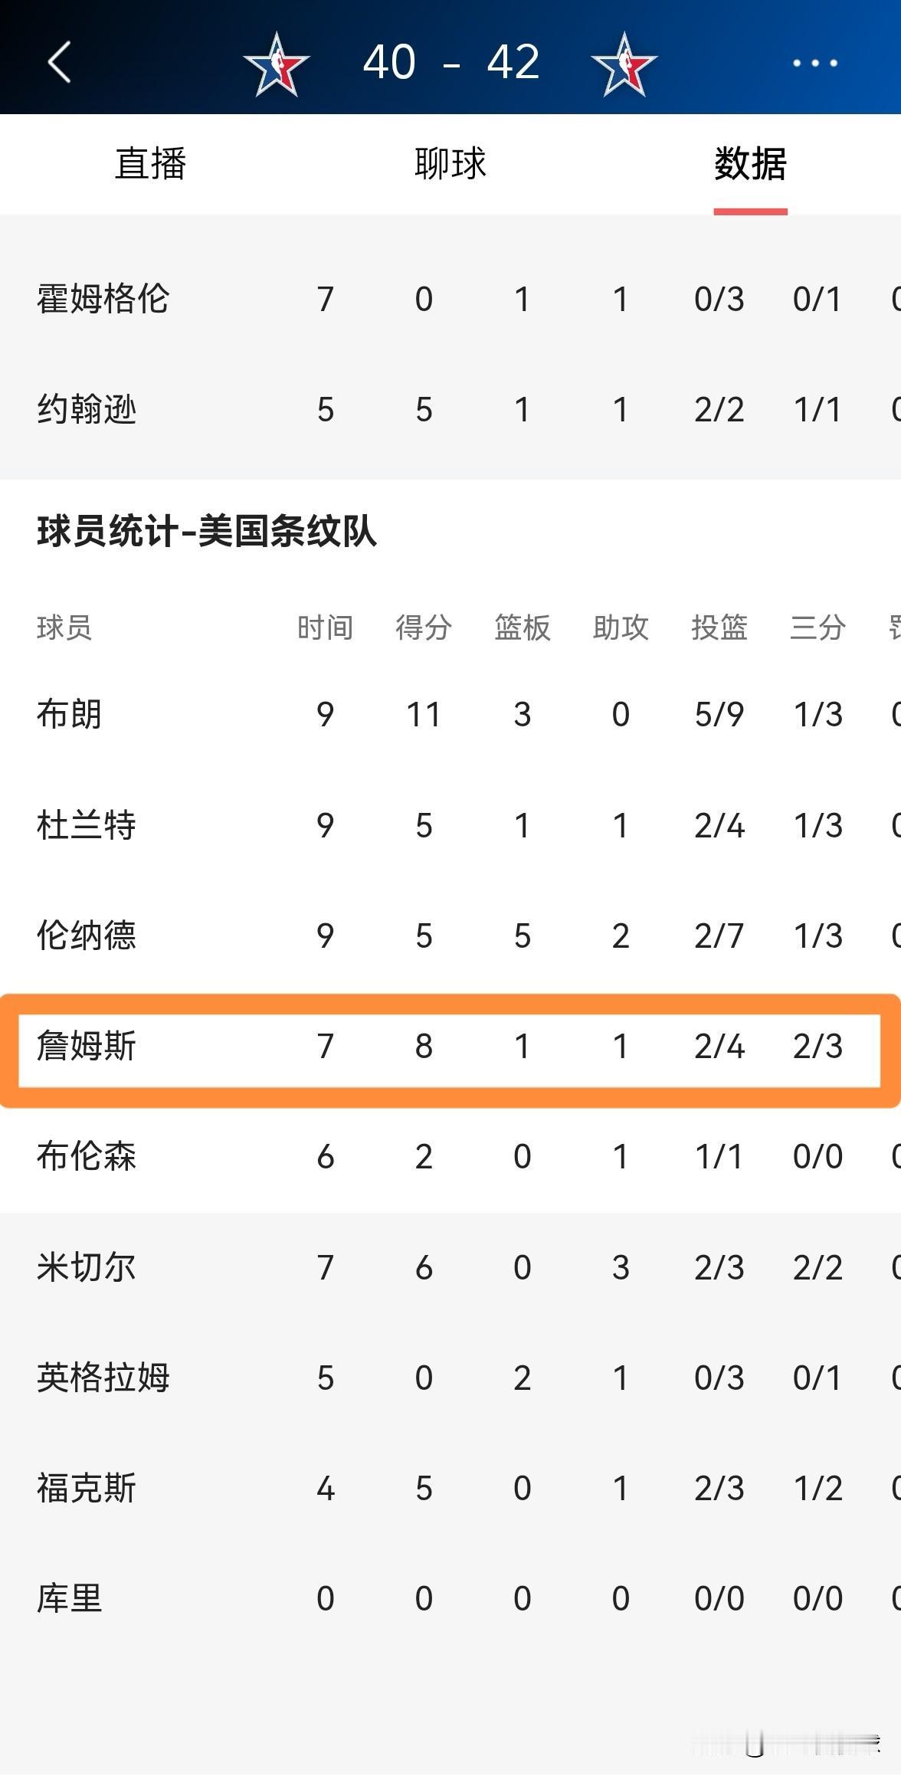901x1776 pixels.
Task: Open the three-dot more options menu
Action: click(814, 63)
